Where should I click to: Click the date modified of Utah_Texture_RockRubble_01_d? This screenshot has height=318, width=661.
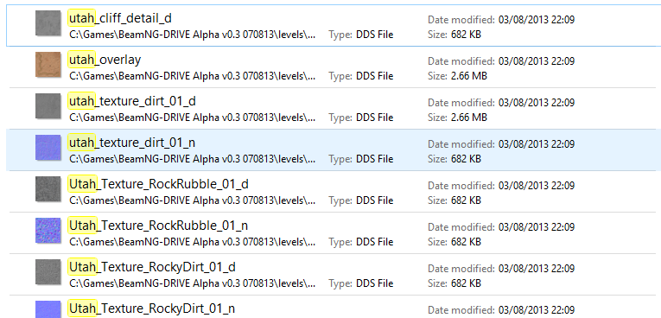(537, 185)
